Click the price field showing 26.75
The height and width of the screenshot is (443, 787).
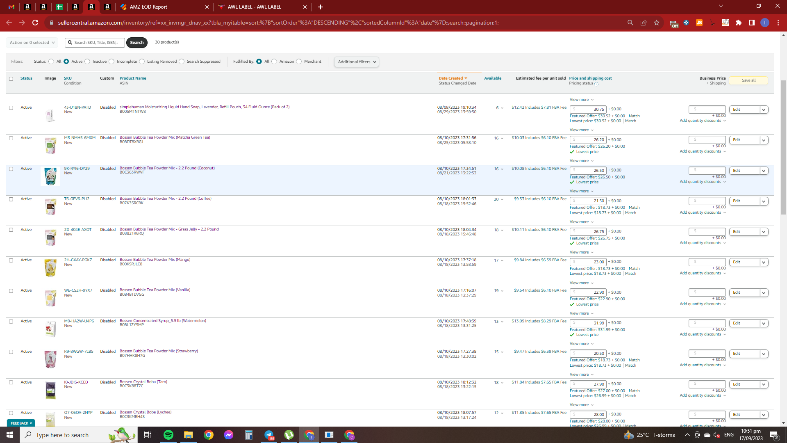[588, 232]
